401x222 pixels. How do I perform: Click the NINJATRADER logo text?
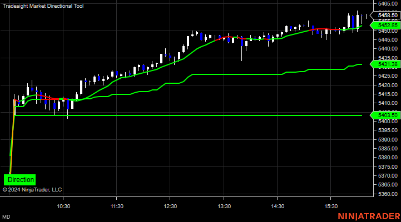pos(369,216)
